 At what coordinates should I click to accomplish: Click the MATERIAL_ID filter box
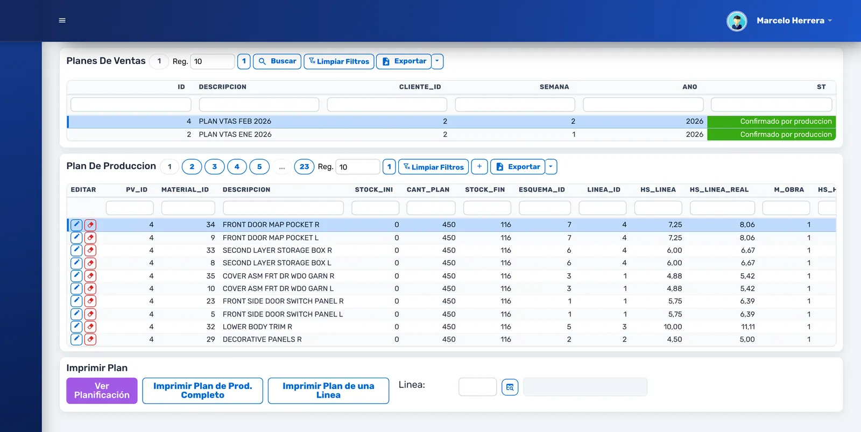coord(188,208)
